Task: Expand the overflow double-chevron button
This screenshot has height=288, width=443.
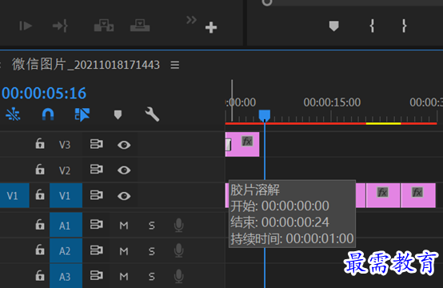Action: click(191, 20)
